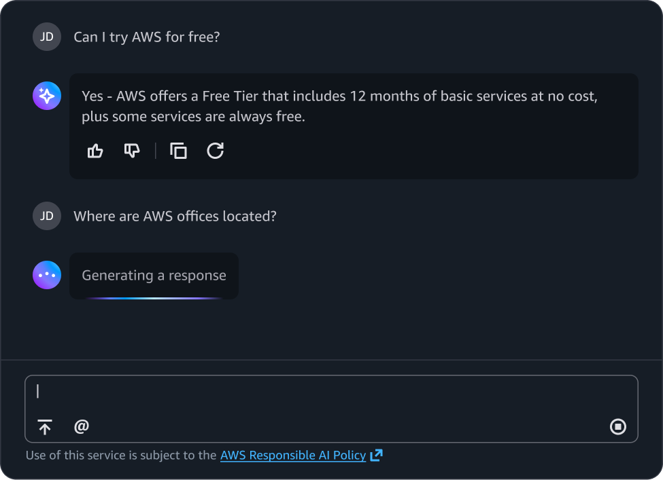Click the loading dots assistant avatar
663x480 pixels.
tap(47, 275)
